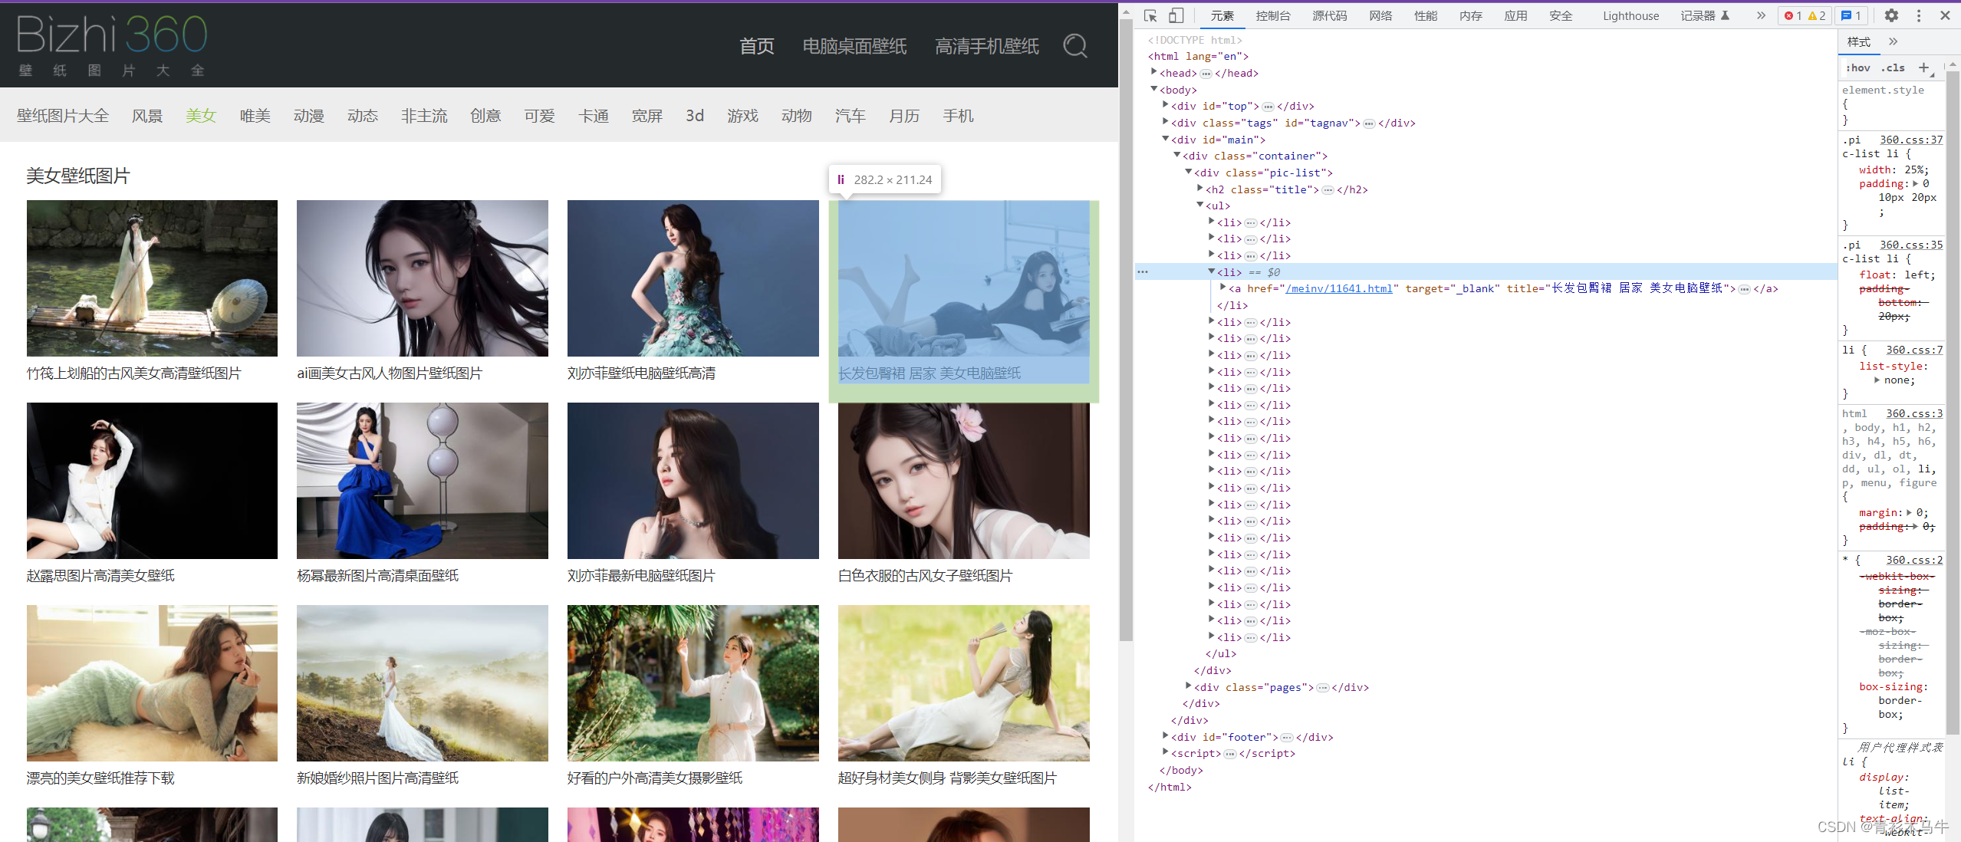The image size is (1961, 842).
Task: Select the 风景 category tag
Action: tap(147, 116)
